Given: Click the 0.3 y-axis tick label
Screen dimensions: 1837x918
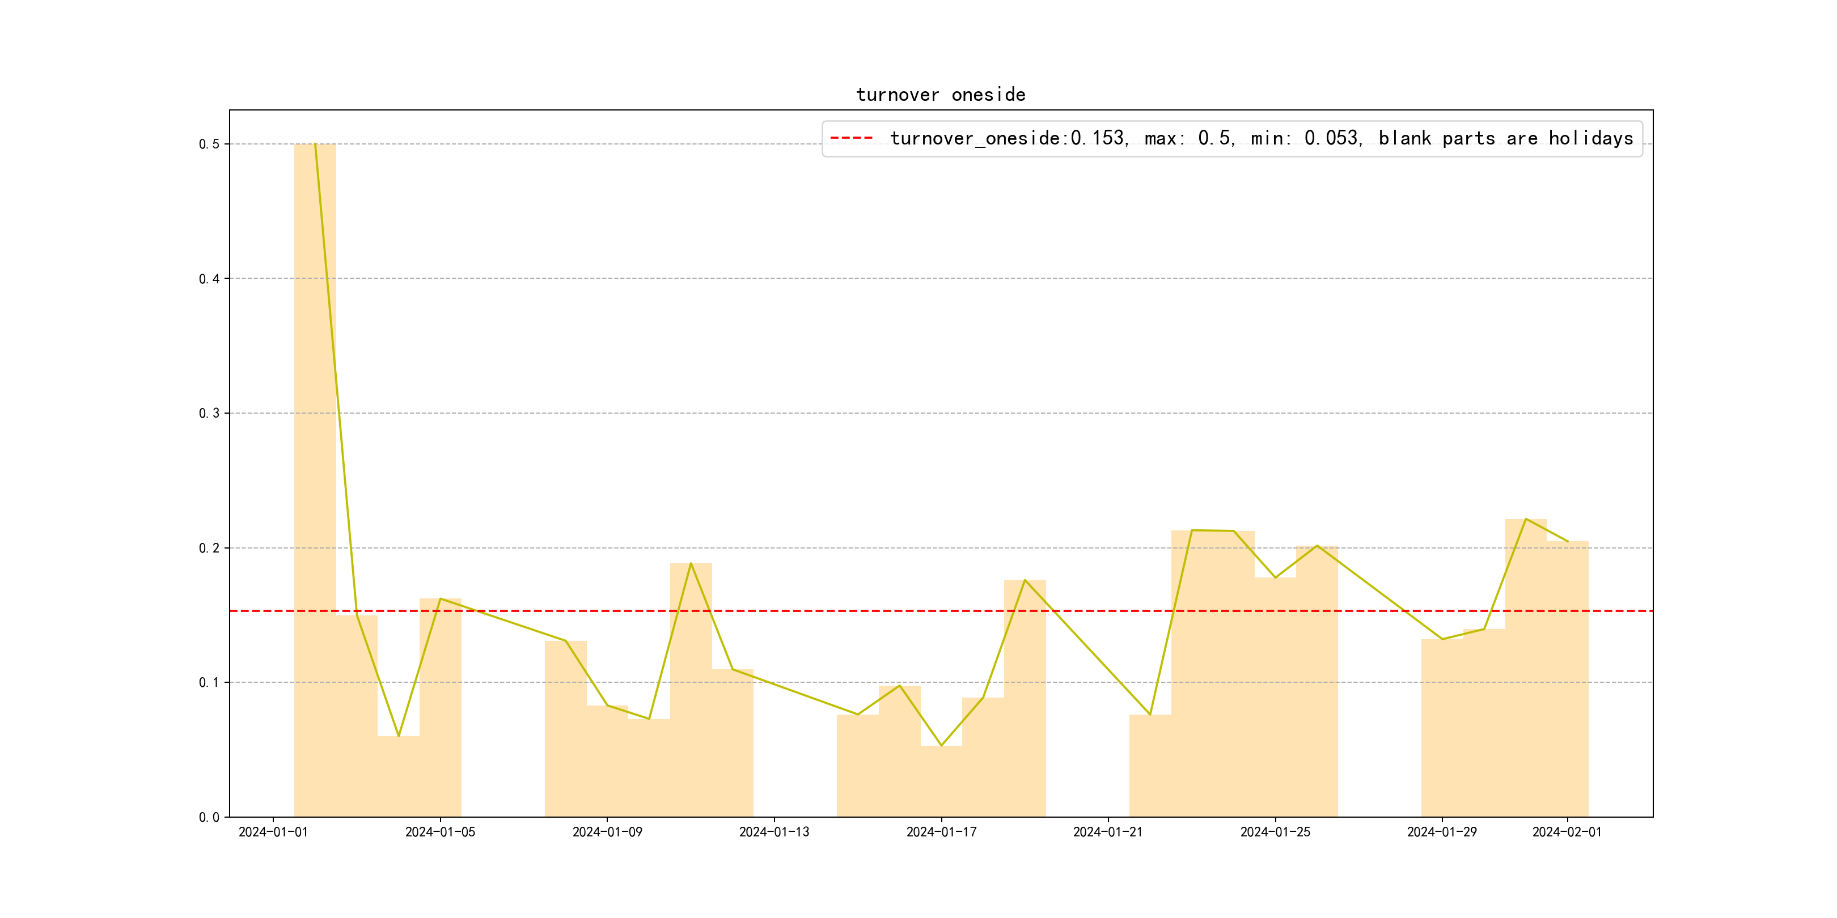Looking at the screenshot, I should (x=209, y=414).
